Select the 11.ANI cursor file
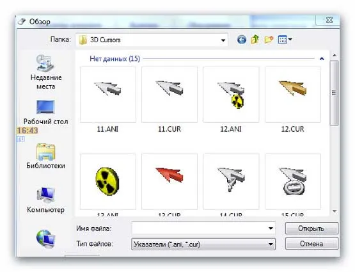Image resolution: width=355 pixels, height=272 pixels. (107, 100)
